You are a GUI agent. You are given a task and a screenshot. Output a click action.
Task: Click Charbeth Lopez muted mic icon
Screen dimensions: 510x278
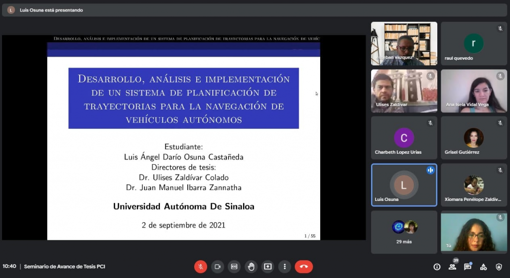pos(430,123)
